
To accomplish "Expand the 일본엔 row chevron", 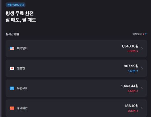I will 142,68.
